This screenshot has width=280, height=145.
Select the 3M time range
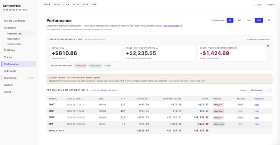point(249,21)
